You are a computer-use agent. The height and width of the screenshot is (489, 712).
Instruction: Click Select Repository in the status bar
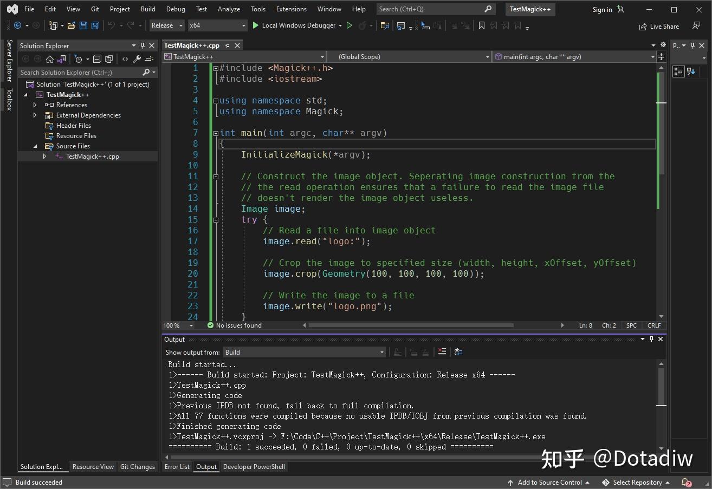[x=636, y=482]
